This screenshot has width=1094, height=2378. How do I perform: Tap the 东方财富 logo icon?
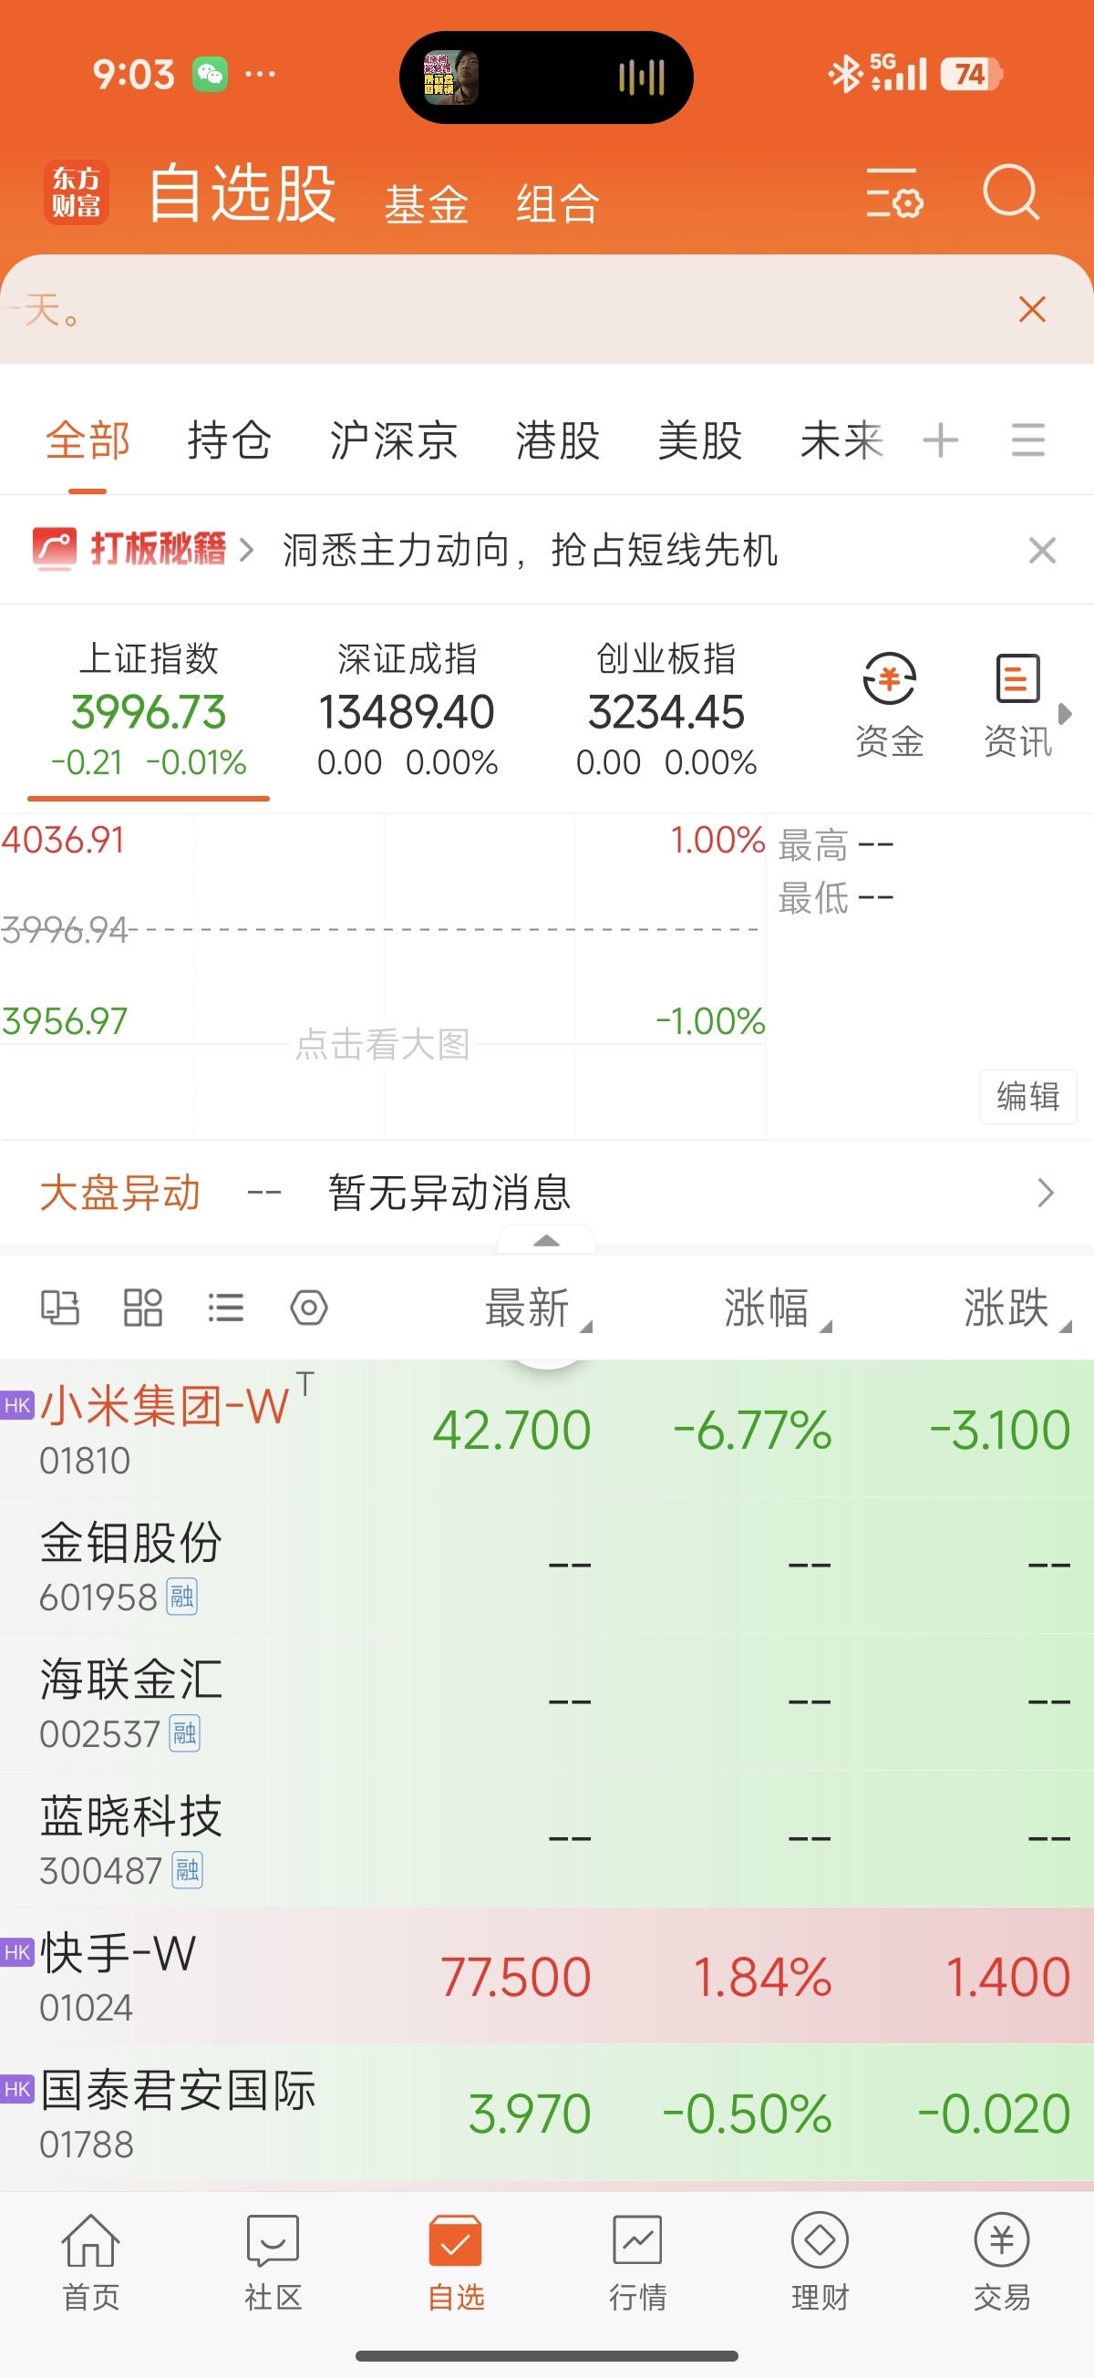click(x=76, y=193)
